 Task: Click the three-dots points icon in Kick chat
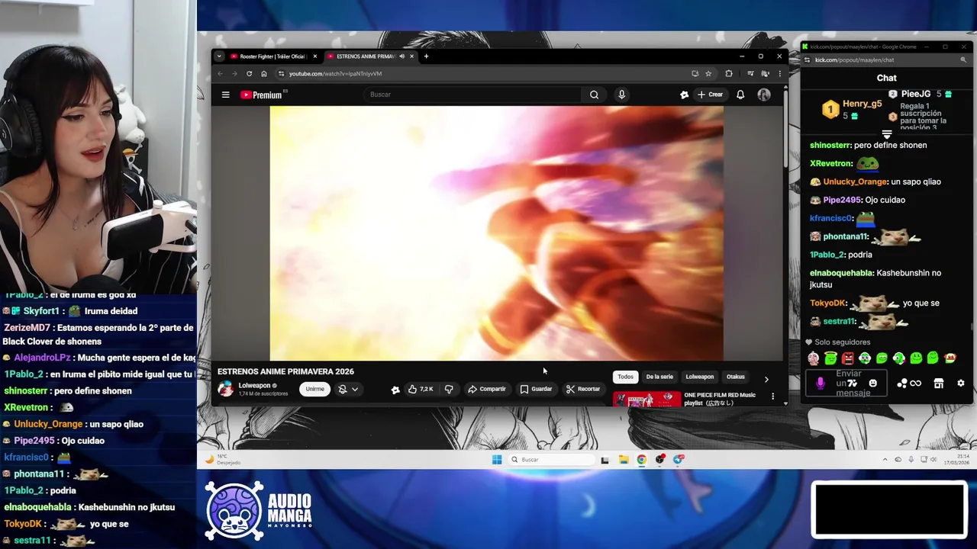click(x=902, y=384)
